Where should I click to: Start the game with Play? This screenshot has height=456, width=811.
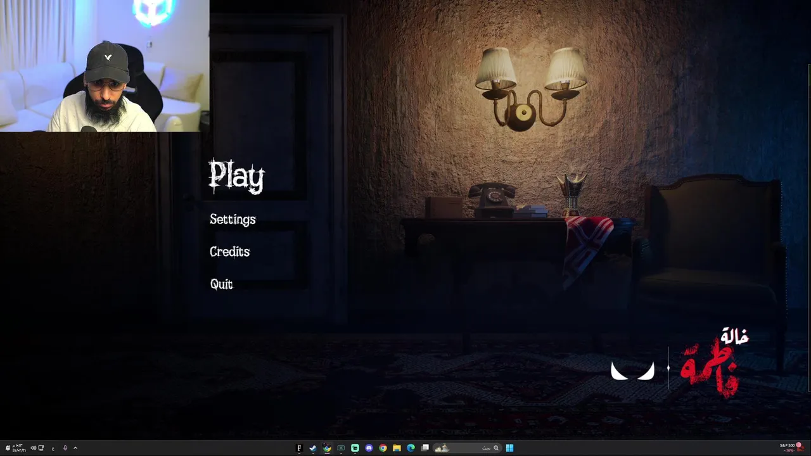(236, 176)
